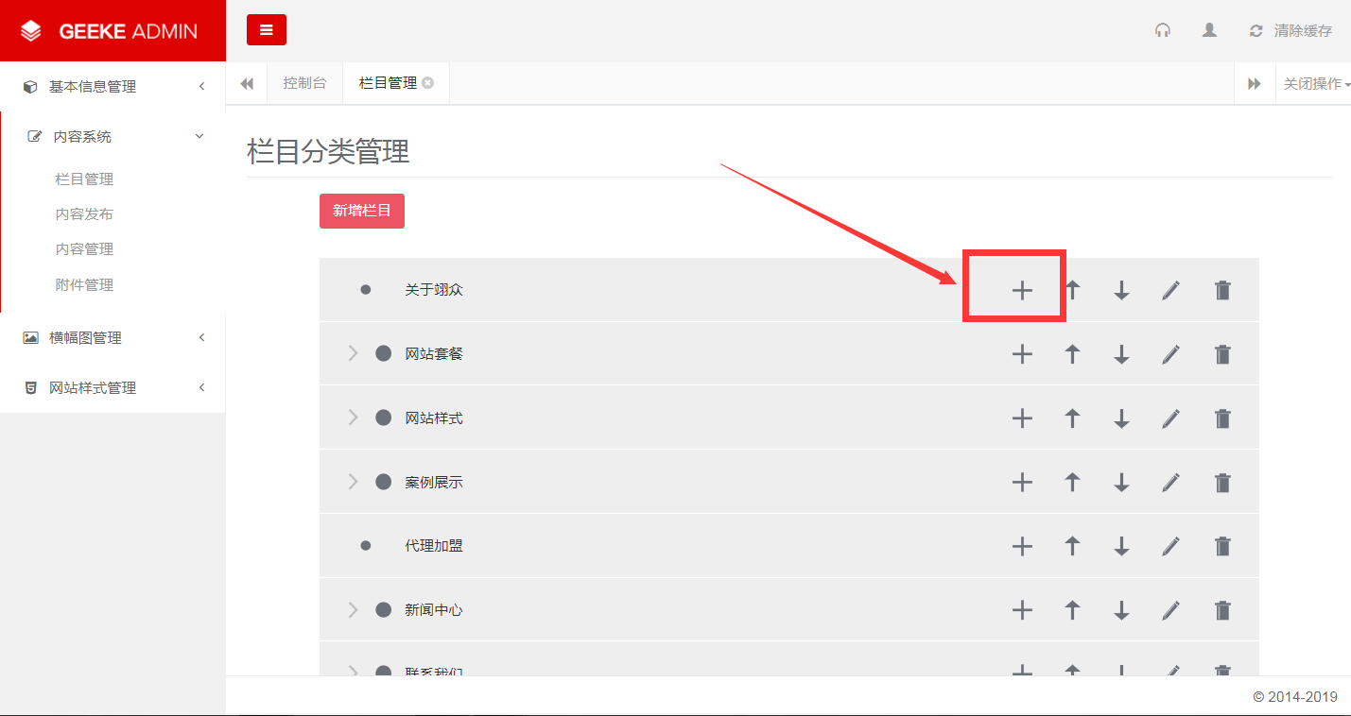Viewport: 1351px width, 716px height.
Task: Add sub-column to 代理加盟
Action: [x=1022, y=546]
